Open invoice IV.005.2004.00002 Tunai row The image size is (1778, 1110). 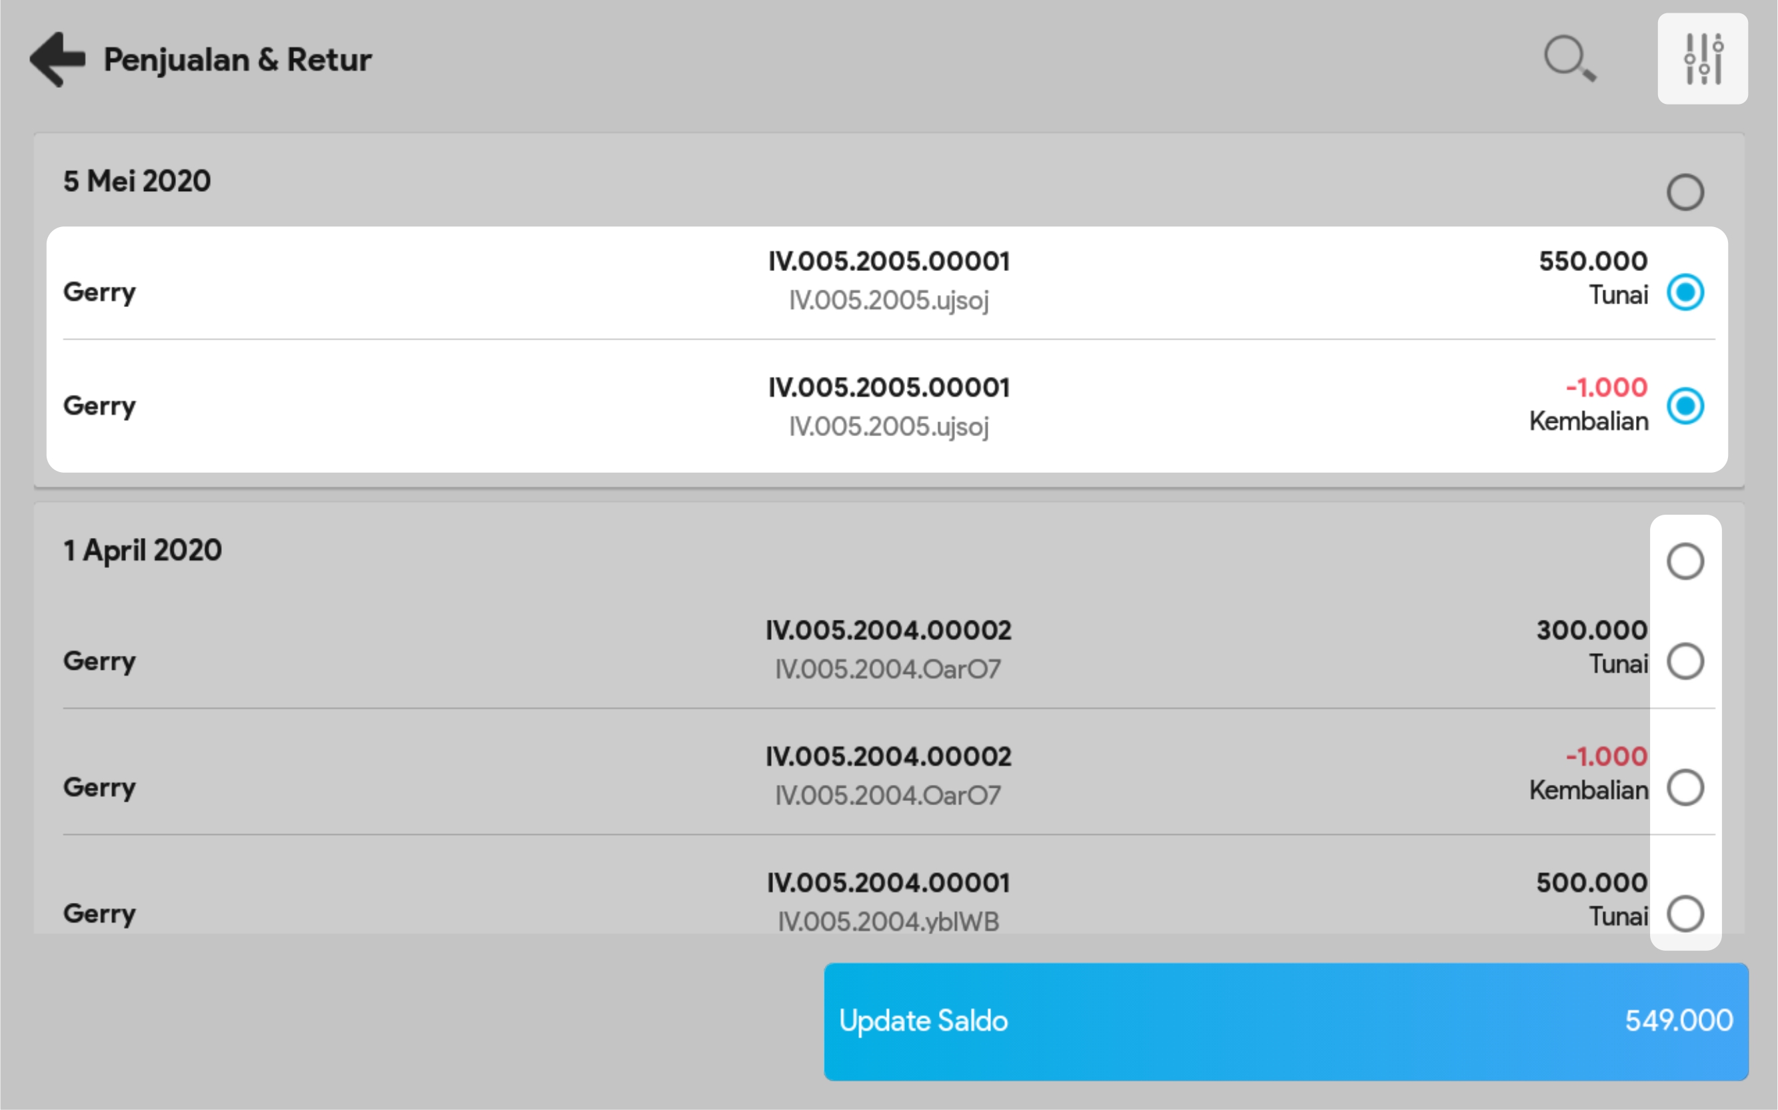pyautogui.click(x=888, y=650)
